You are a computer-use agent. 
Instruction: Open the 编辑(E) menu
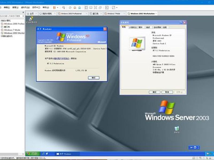click(x=7, y=7)
